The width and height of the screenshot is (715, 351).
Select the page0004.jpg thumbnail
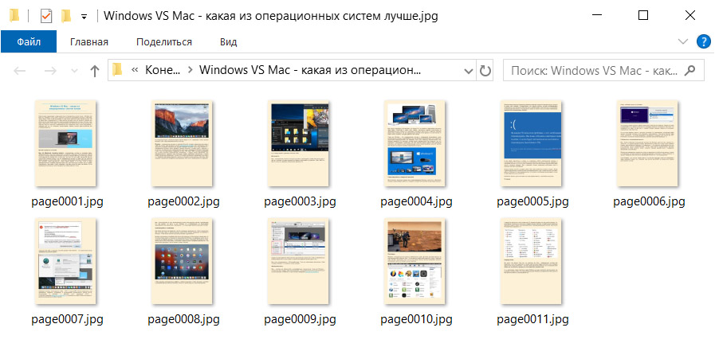click(414, 143)
